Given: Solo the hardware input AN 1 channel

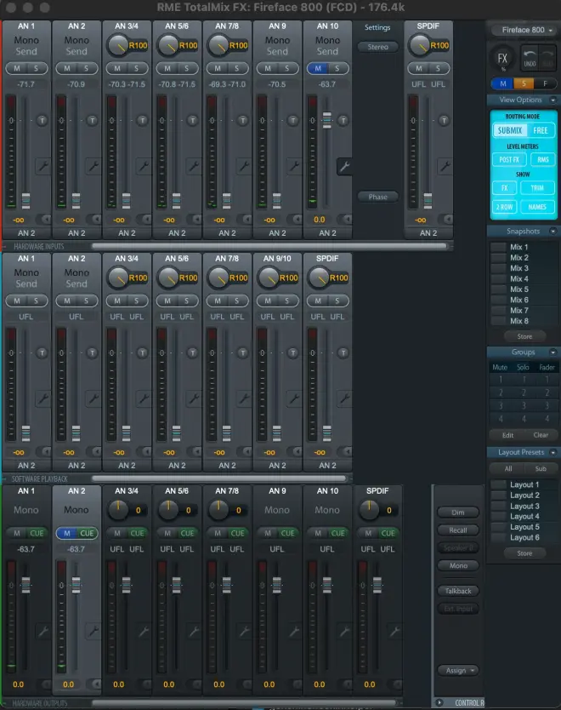Looking at the screenshot, I should pyautogui.click(x=37, y=68).
